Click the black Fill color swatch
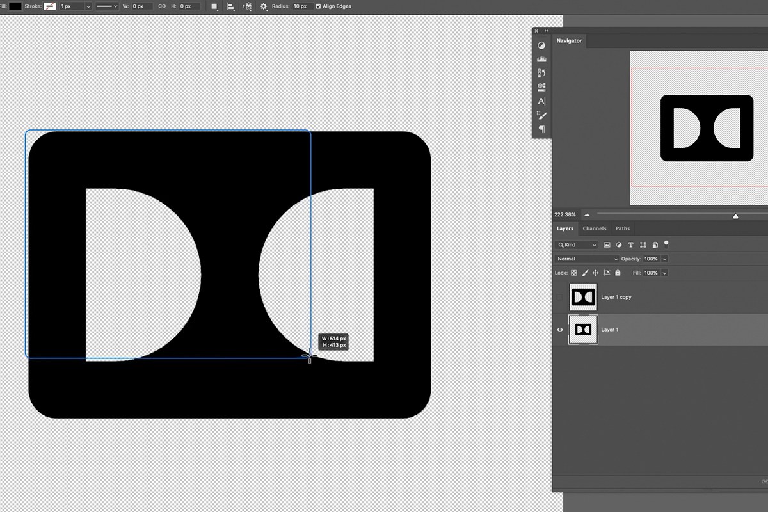The image size is (768, 512). coord(15,6)
